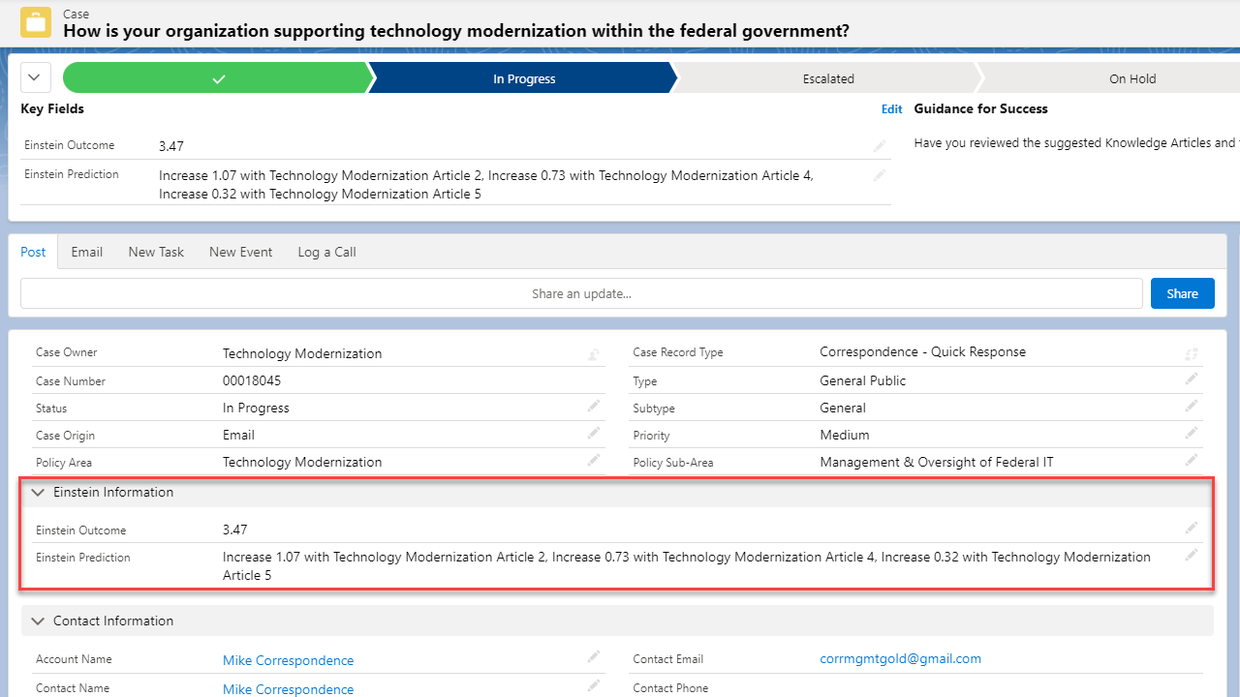1240x697 pixels.
Task: Edit Einstein Prediction pencil icon
Action: pos(1192,555)
